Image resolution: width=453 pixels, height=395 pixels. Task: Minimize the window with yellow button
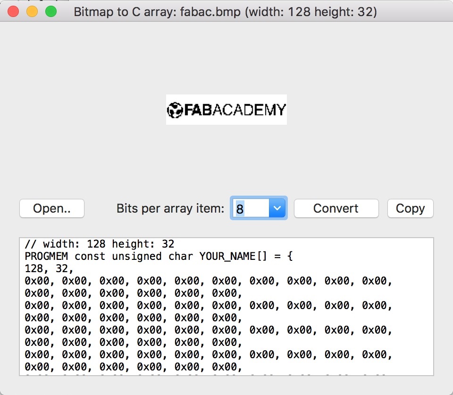point(32,12)
